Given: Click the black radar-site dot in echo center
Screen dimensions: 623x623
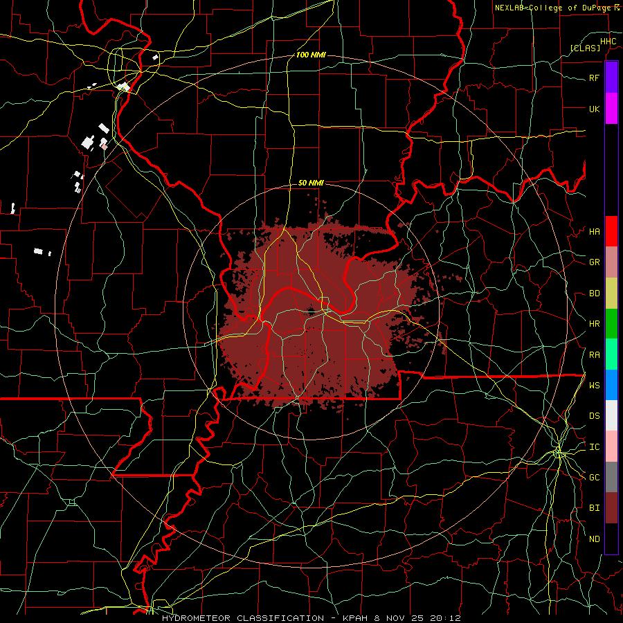Looking at the screenshot, I should click(310, 310).
